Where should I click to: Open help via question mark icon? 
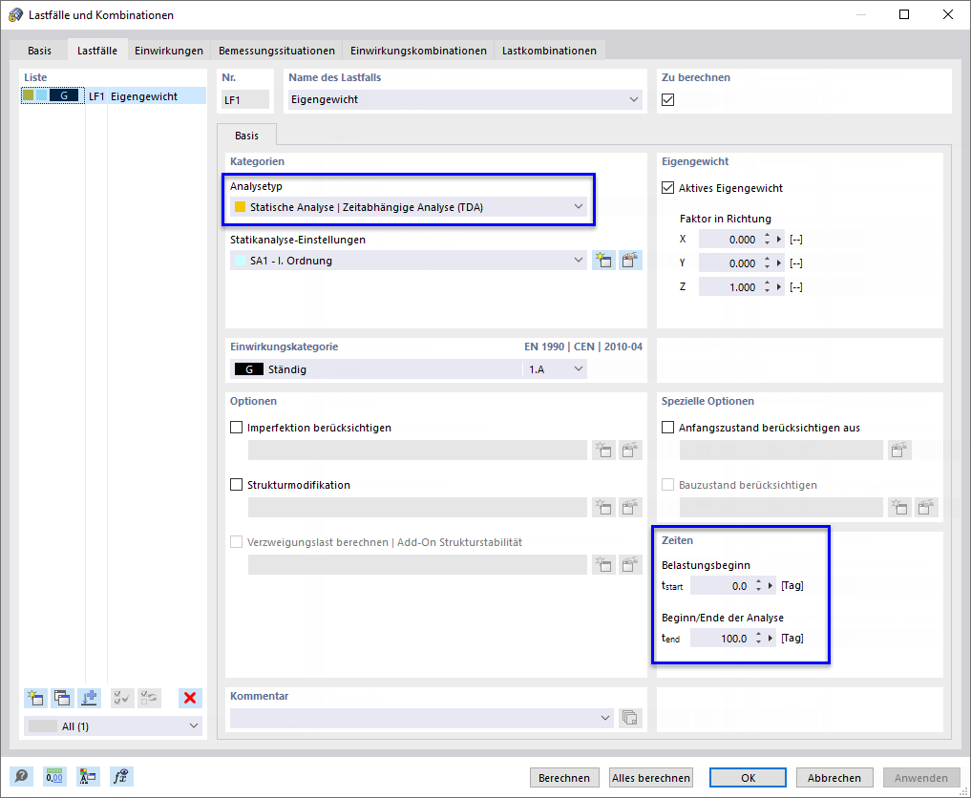point(21,776)
